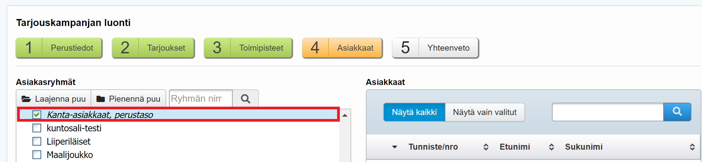Tick the Maalijoukko checkbox
This screenshot has height=162, width=702.
click(x=37, y=155)
